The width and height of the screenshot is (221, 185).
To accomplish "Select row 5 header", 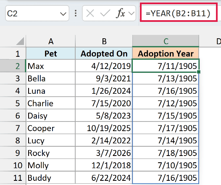I will 13,103.
